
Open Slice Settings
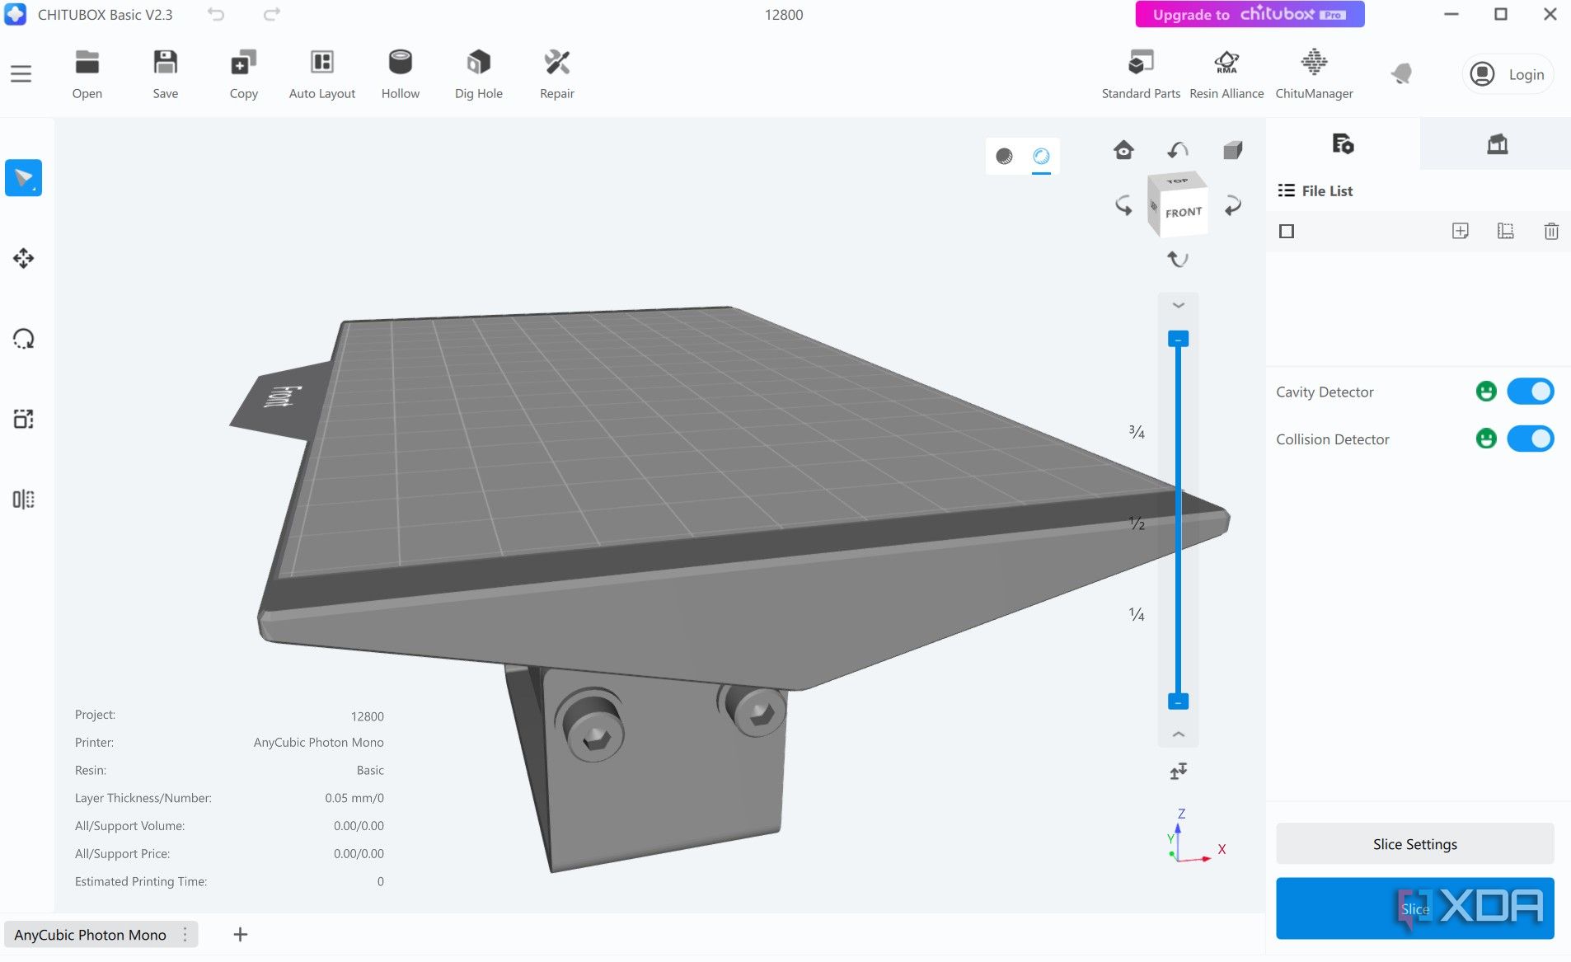pos(1414,843)
